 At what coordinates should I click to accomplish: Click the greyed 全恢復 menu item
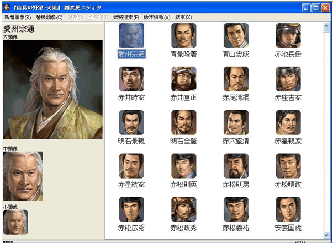point(98,18)
